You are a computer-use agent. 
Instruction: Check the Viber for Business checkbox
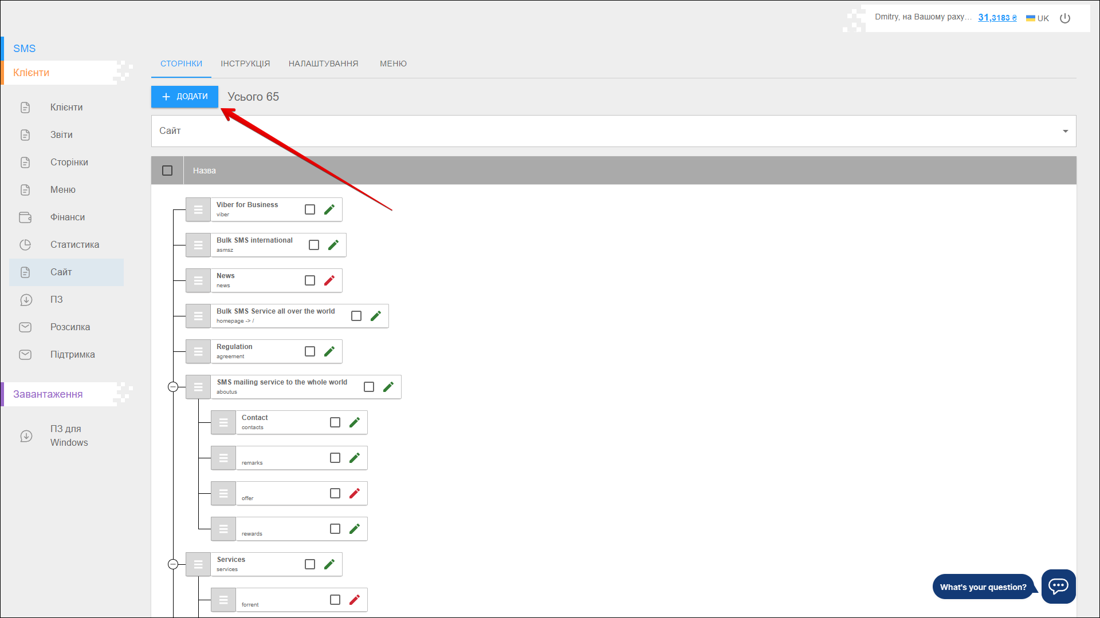coord(310,209)
